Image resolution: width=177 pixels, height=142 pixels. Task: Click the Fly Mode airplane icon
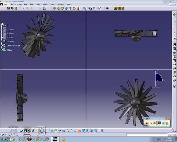(52, 131)
